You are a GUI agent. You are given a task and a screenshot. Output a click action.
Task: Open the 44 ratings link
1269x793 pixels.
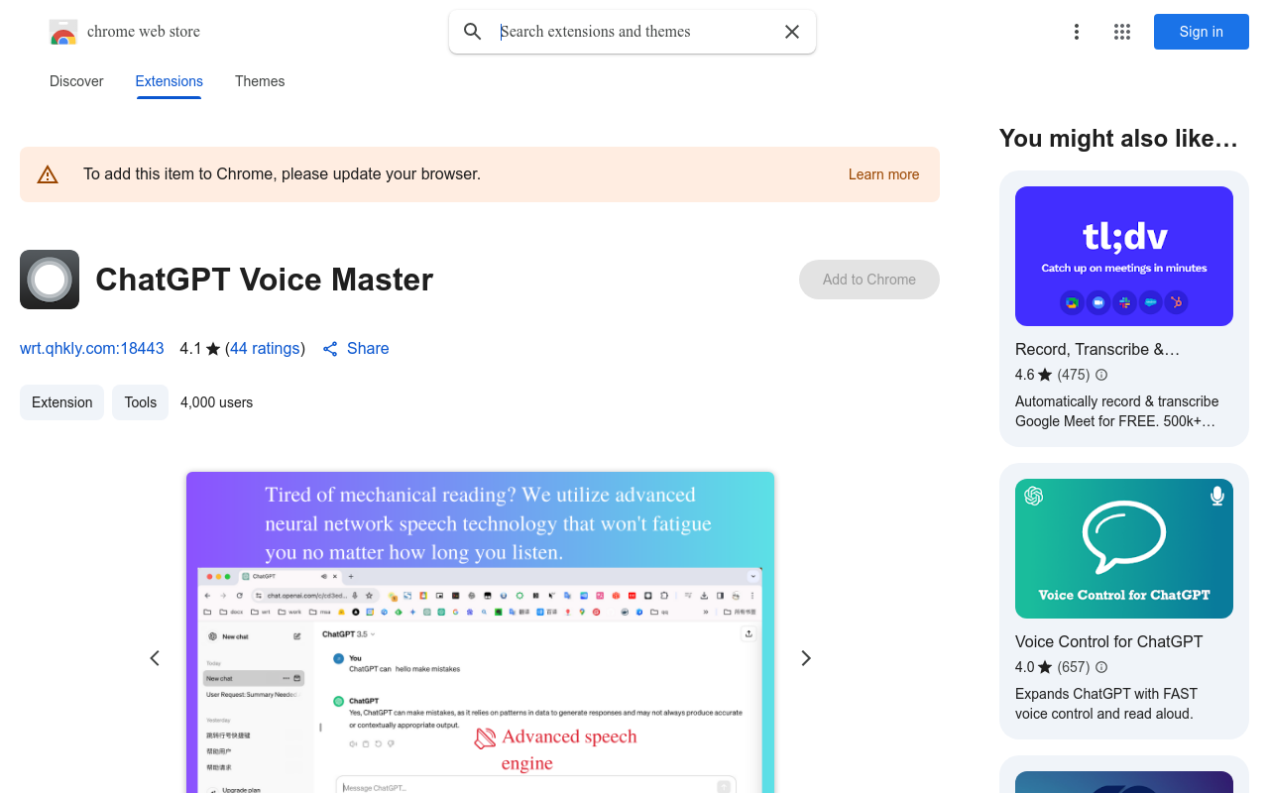[265, 349]
